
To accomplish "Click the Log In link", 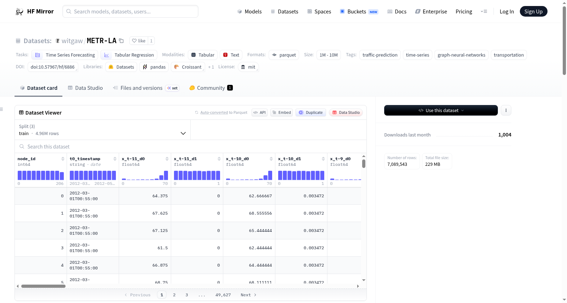I will (507, 11).
